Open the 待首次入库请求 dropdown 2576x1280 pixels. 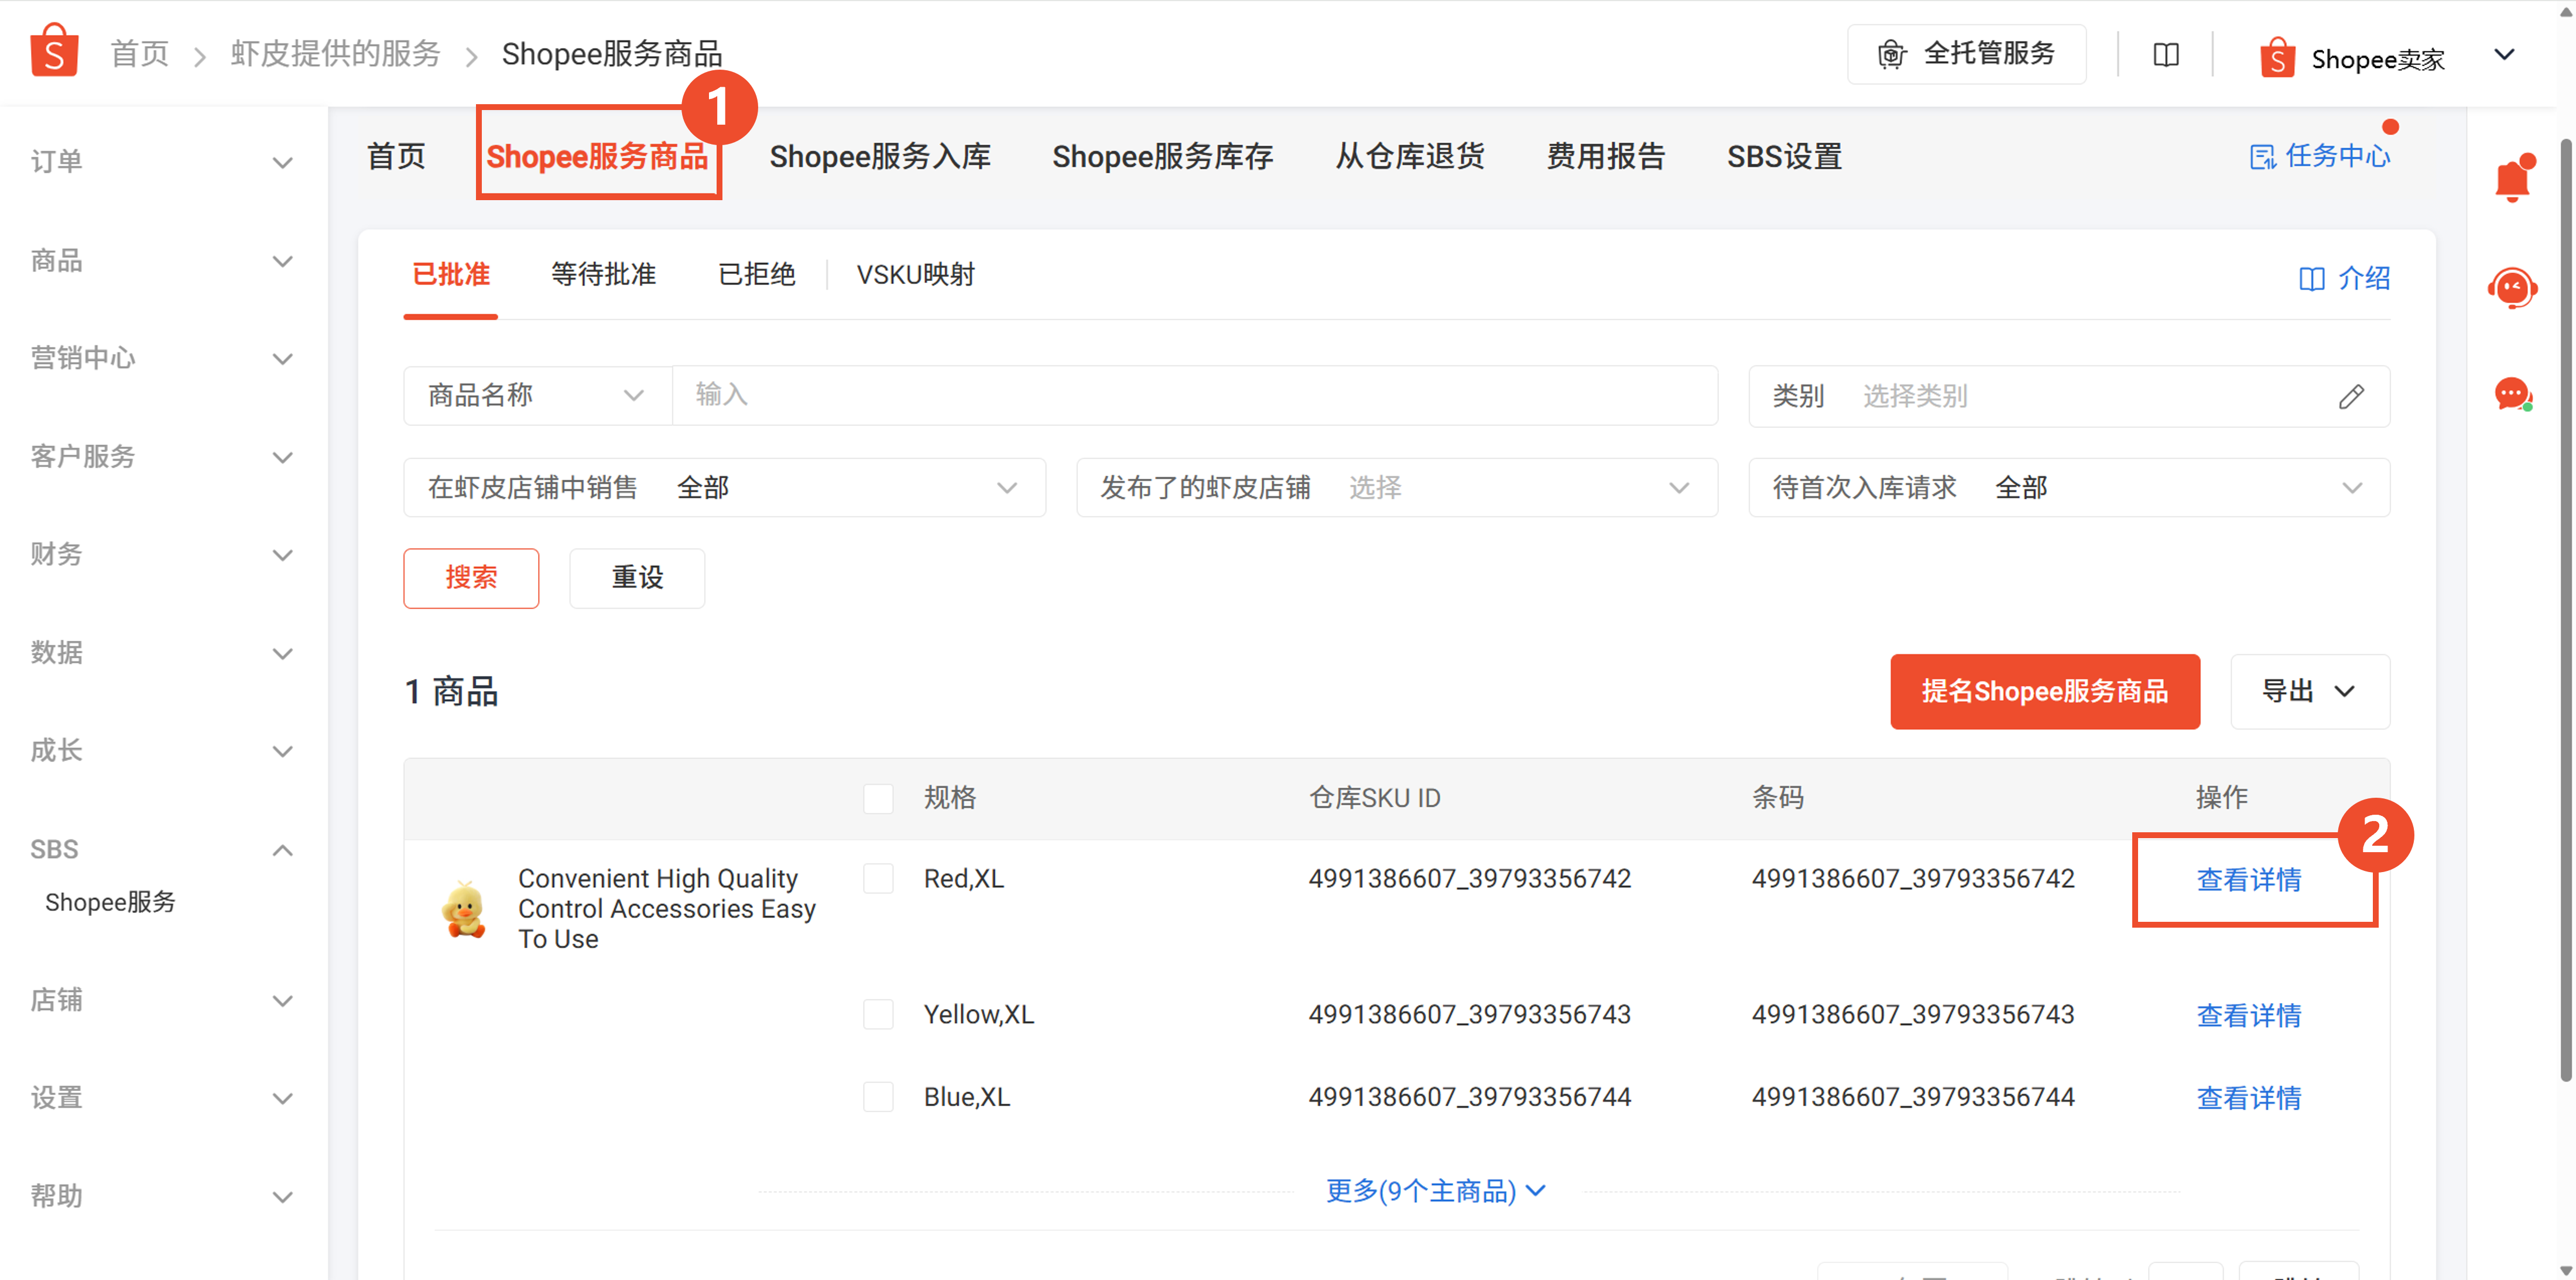[2068, 487]
